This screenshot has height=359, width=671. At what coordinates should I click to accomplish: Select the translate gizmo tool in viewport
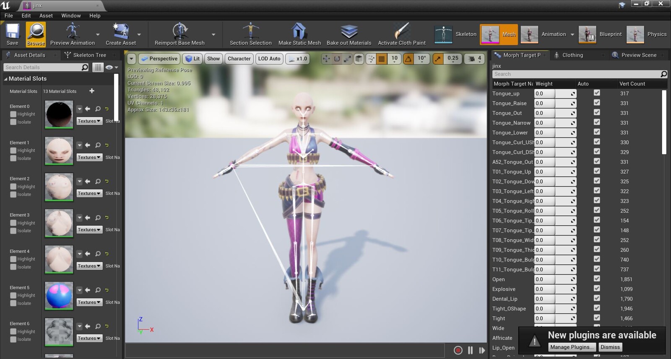point(326,59)
